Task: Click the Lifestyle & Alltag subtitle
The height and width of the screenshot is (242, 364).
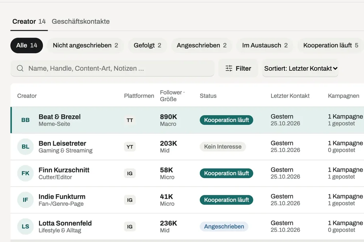Action: [60, 230]
